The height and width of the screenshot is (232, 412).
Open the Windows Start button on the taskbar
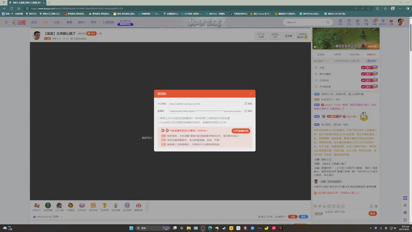131,228
